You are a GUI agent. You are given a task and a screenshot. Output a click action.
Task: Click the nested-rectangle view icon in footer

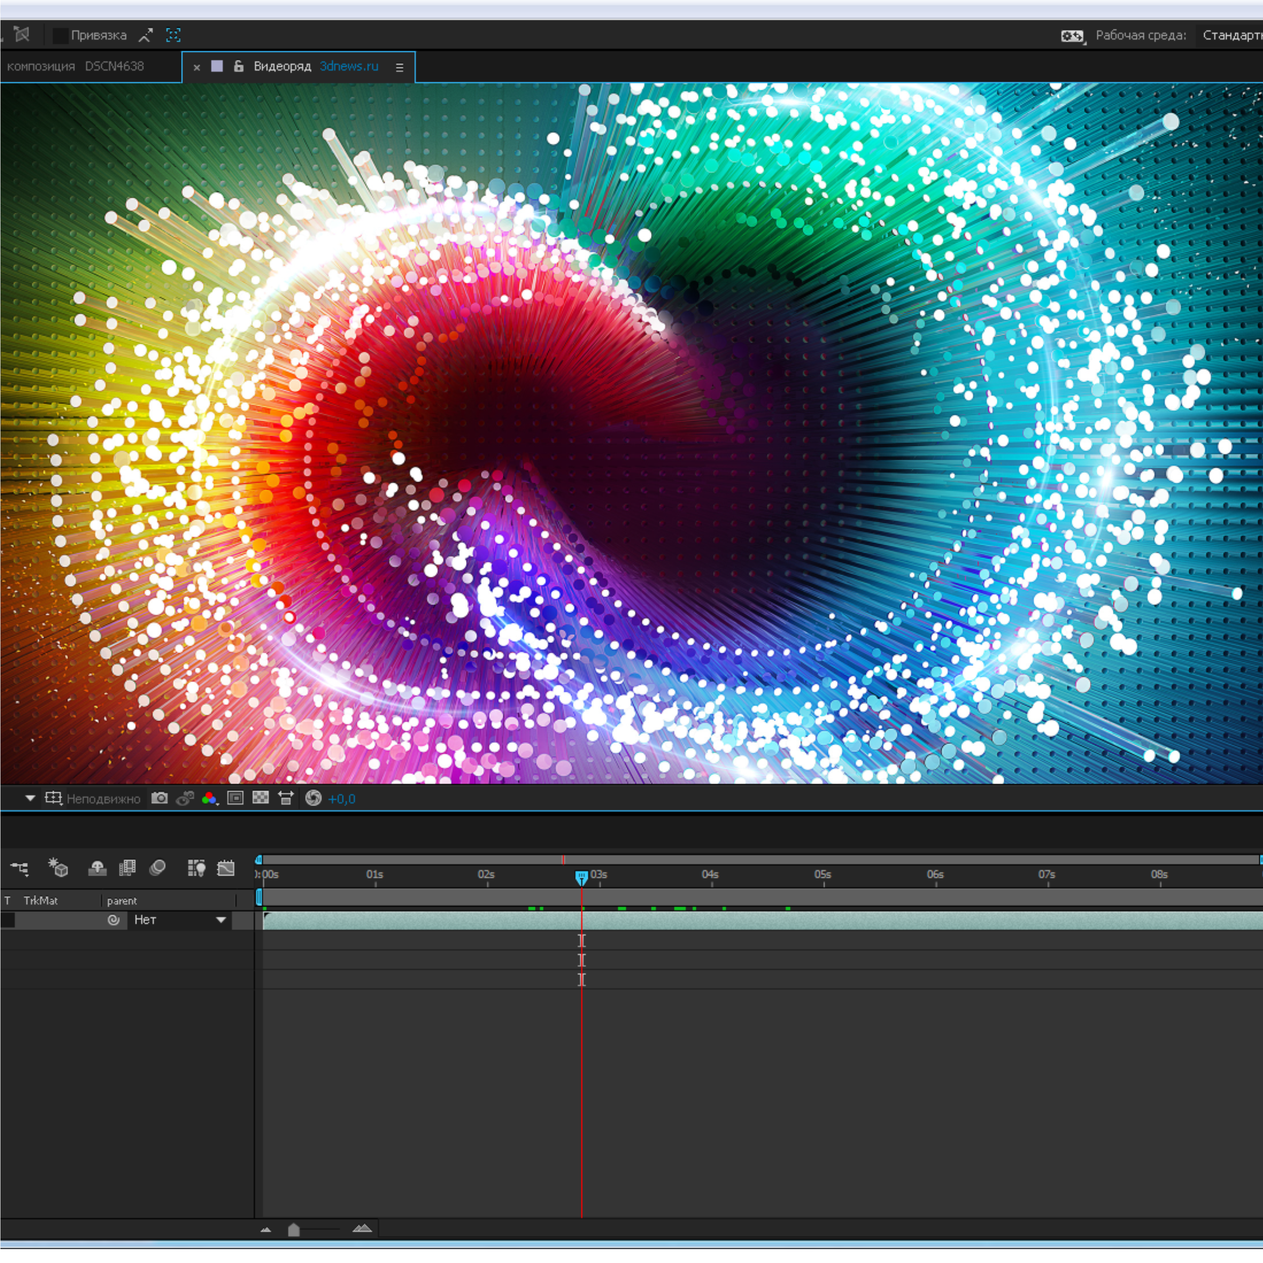(x=235, y=798)
